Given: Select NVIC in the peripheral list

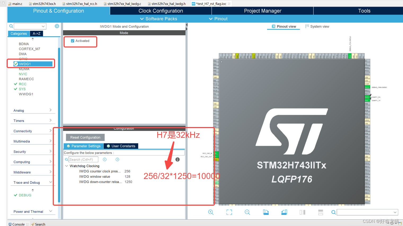Looking at the screenshot, I should click(23, 74).
